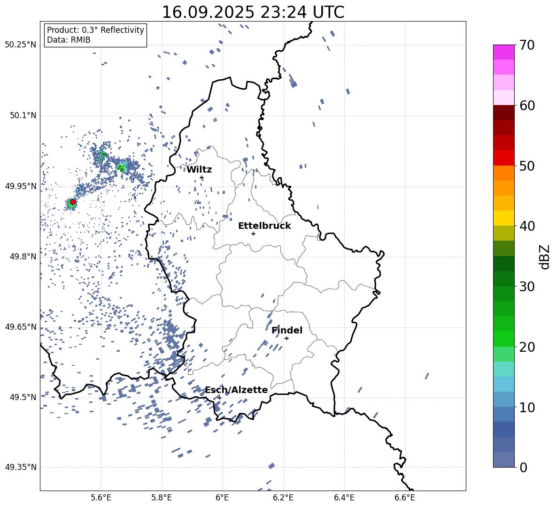Pick the dark maroon swatch below 60
This screenshot has height=507, width=556.
(x=503, y=113)
